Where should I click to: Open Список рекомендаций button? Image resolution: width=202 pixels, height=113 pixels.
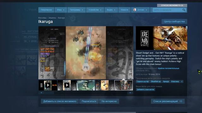pos(168,101)
